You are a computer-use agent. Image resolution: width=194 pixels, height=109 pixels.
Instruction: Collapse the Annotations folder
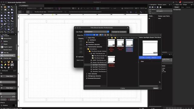[87, 49]
